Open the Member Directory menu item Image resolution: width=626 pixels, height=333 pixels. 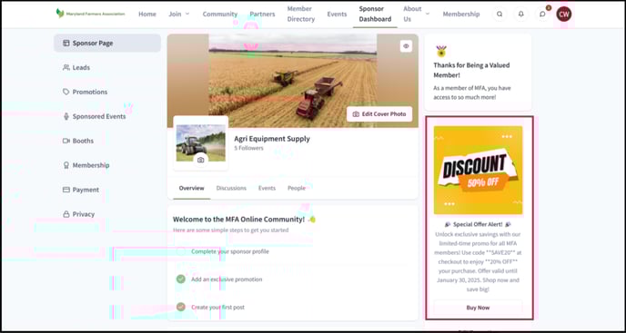click(301, 14)
